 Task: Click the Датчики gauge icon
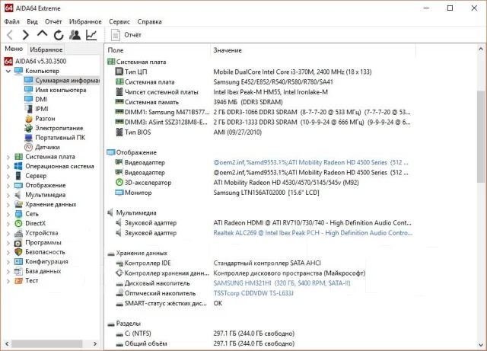click(29, 147)
